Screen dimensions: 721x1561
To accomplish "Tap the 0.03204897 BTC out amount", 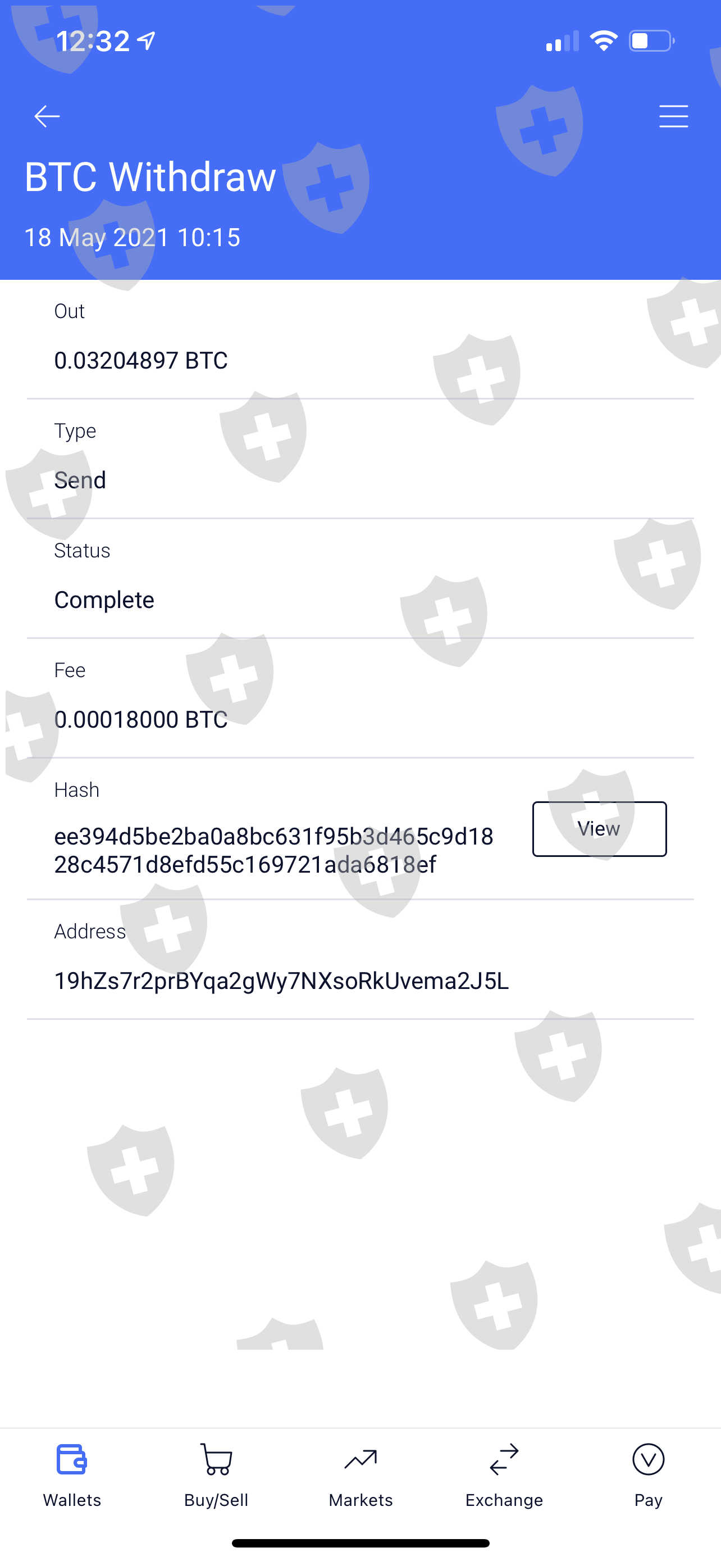I will pyautogui.click(x=141, y=361).
